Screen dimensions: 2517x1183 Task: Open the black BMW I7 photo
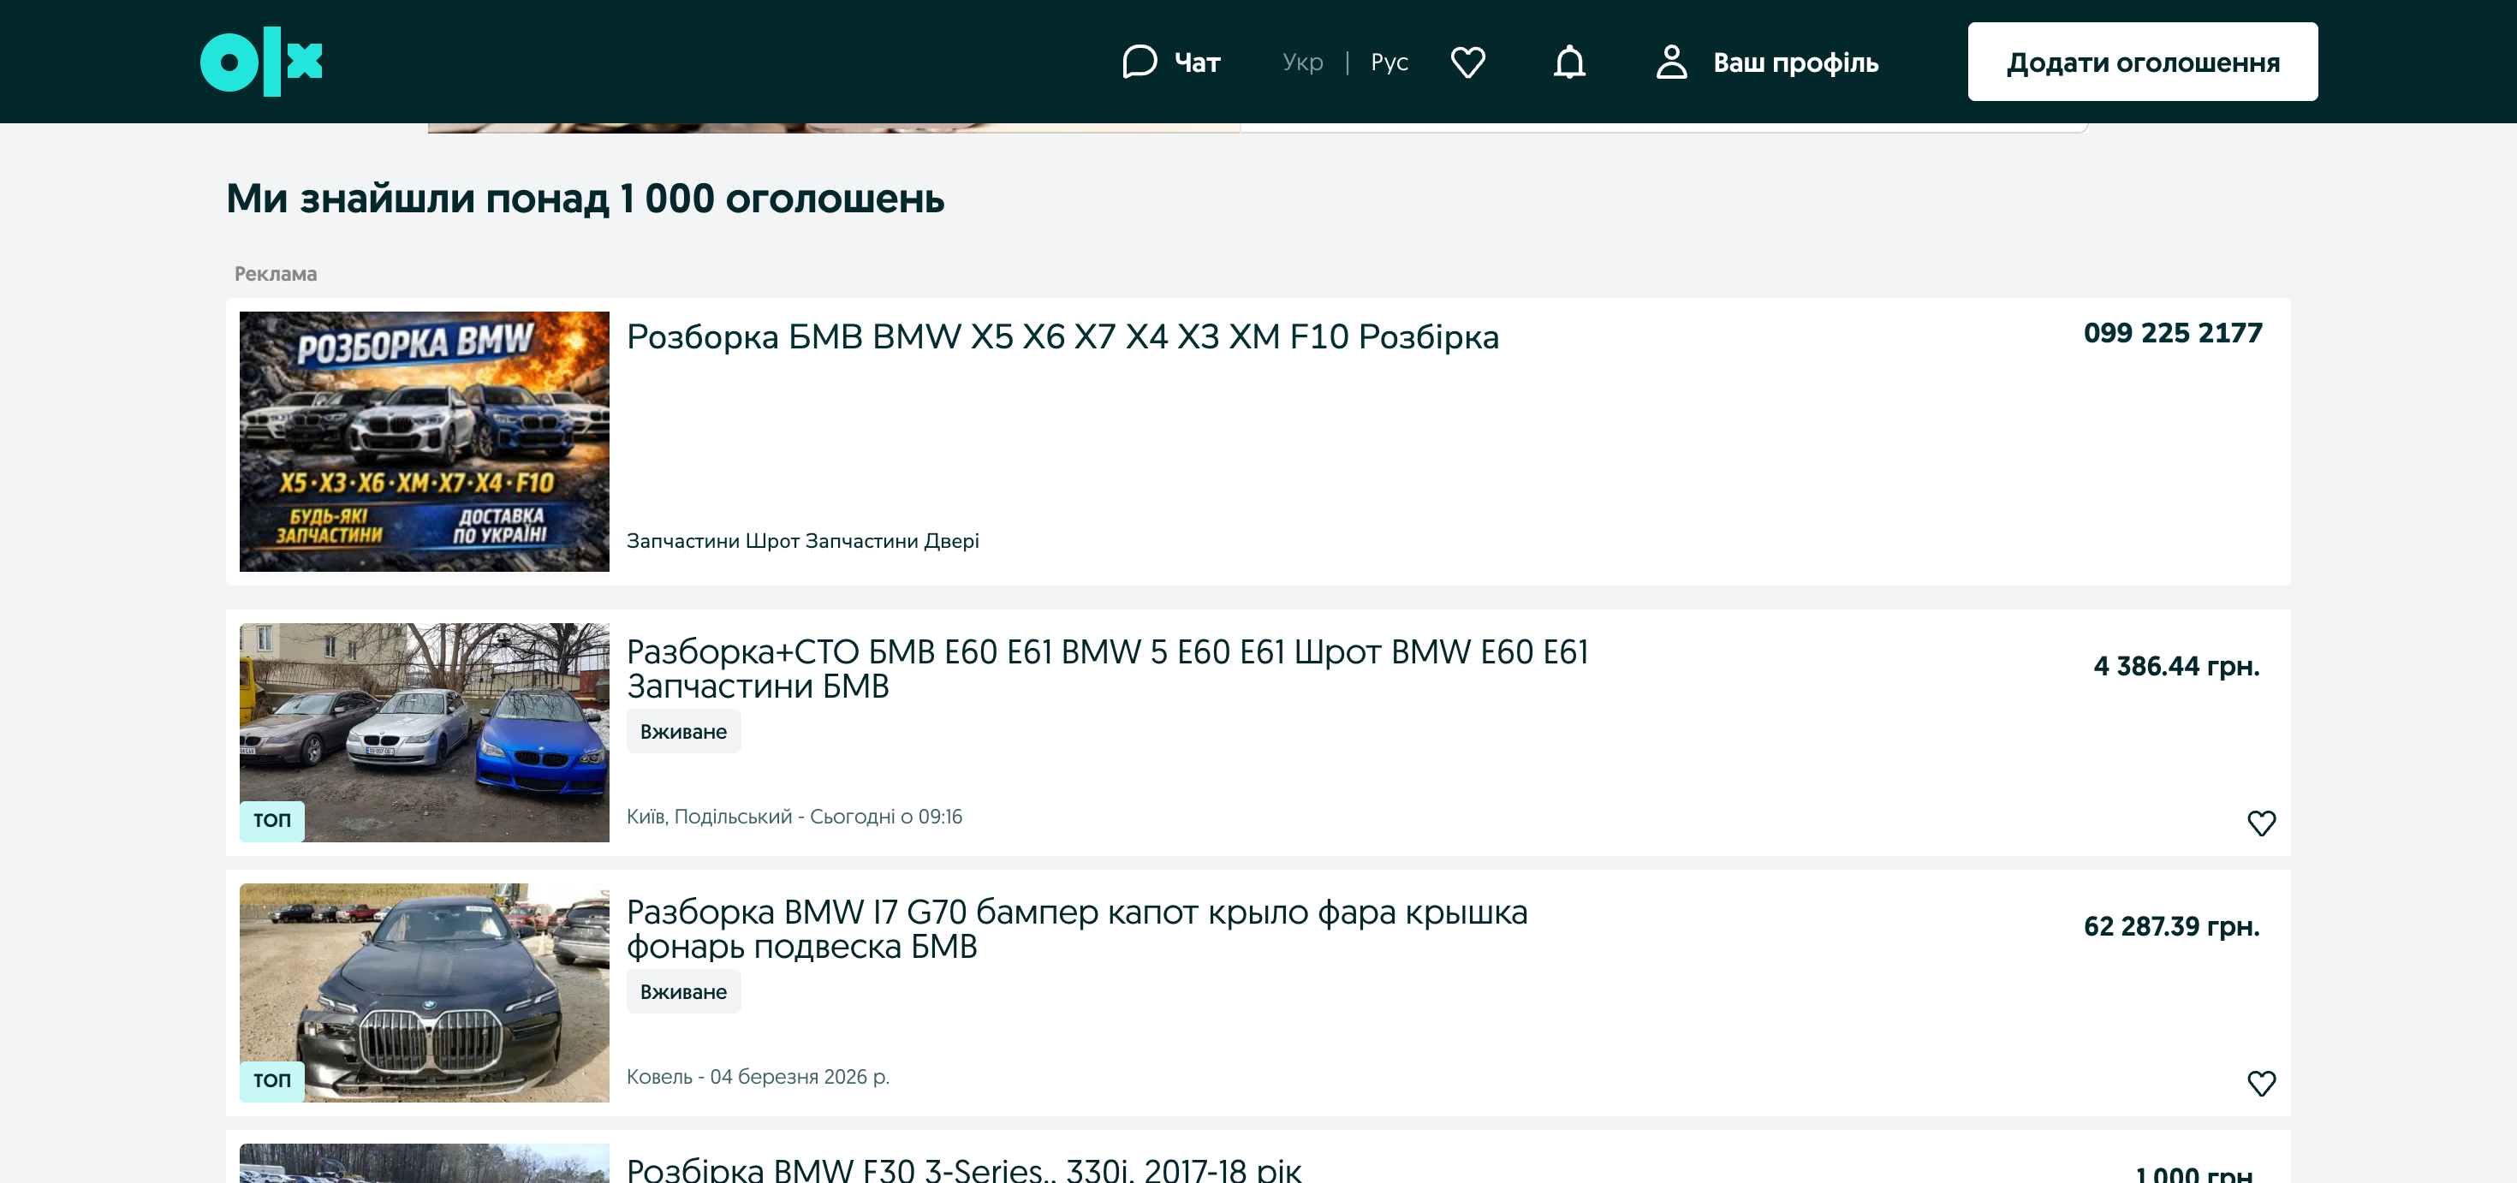pyautogui.click(x=424, y=992)
